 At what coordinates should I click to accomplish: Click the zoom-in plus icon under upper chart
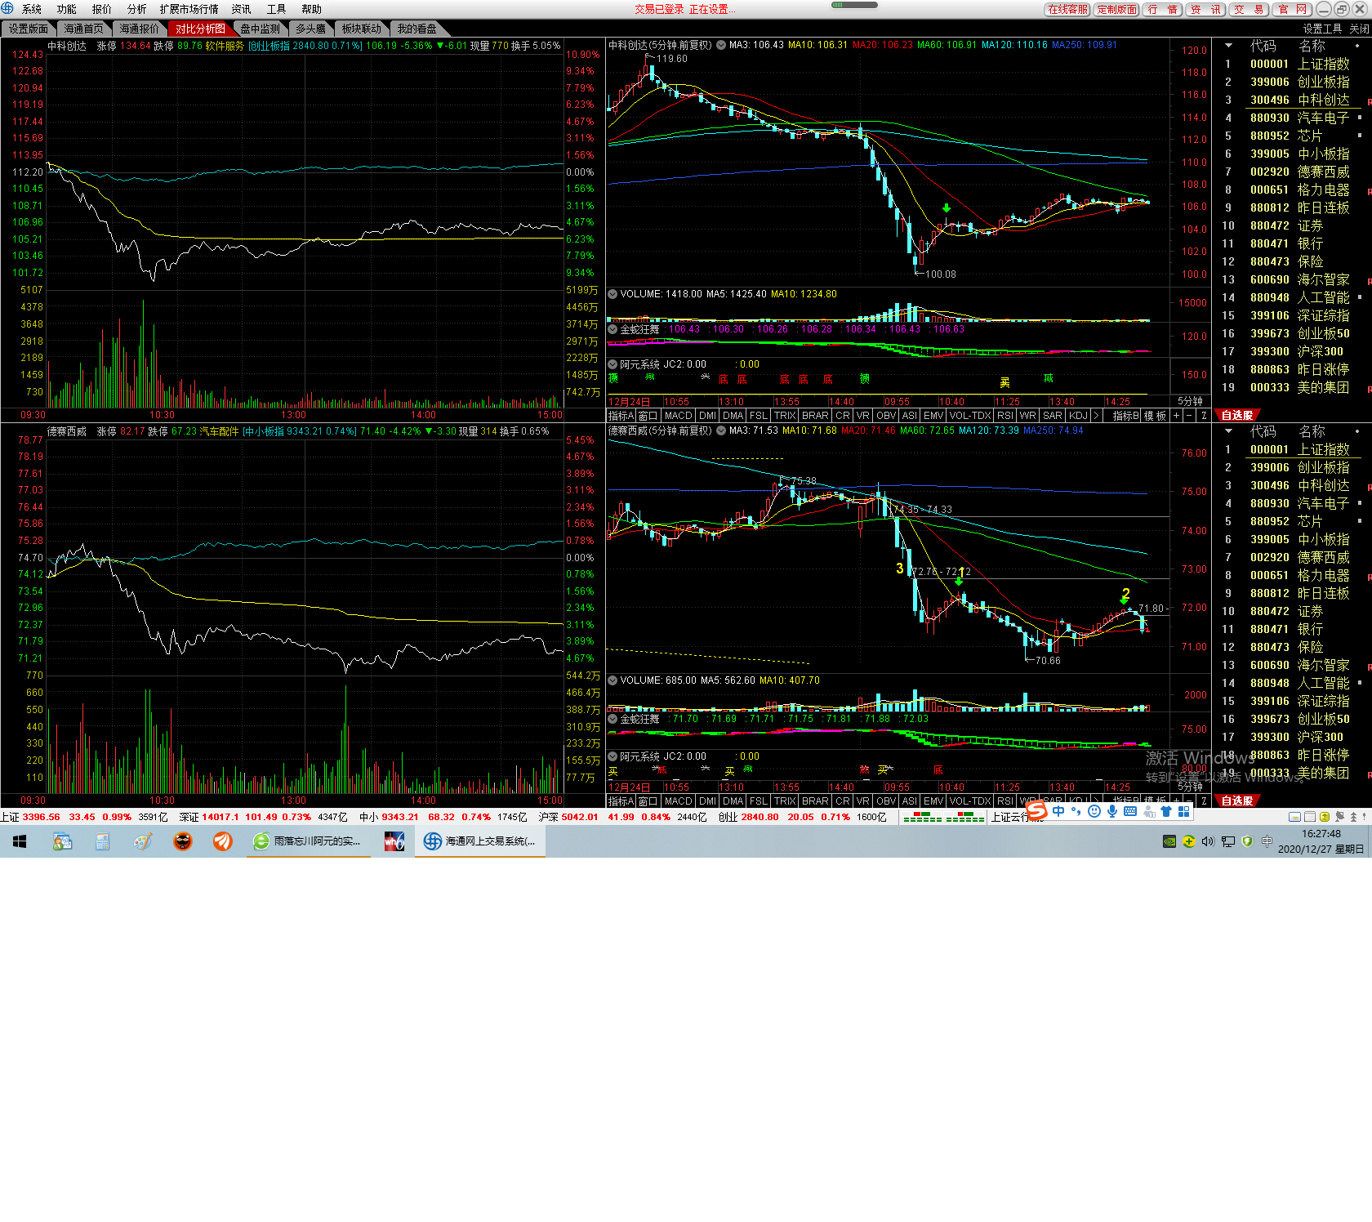(x=1177, y=416)
